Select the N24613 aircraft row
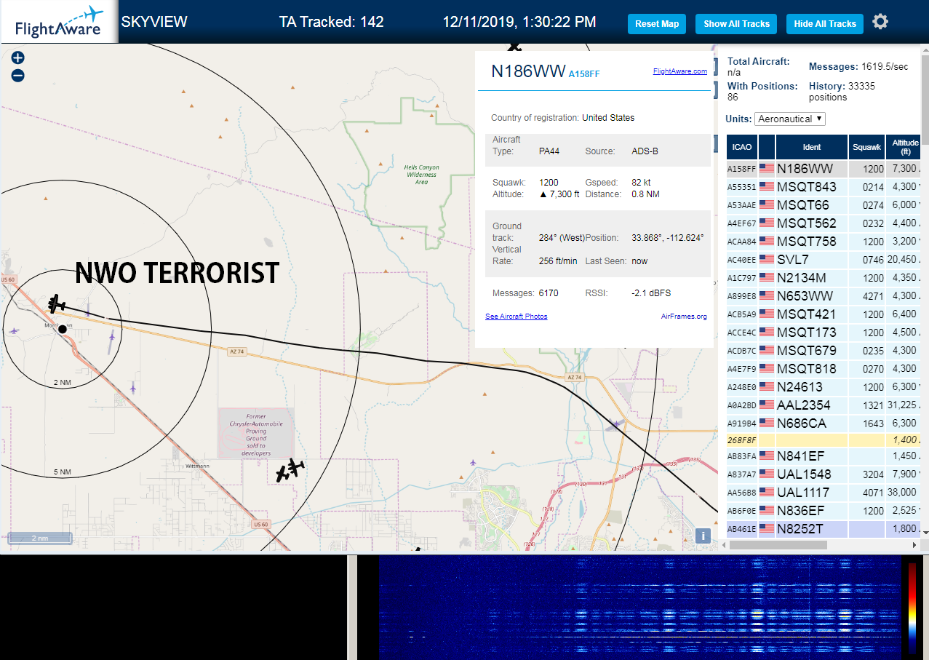 (x=824, y=387)
